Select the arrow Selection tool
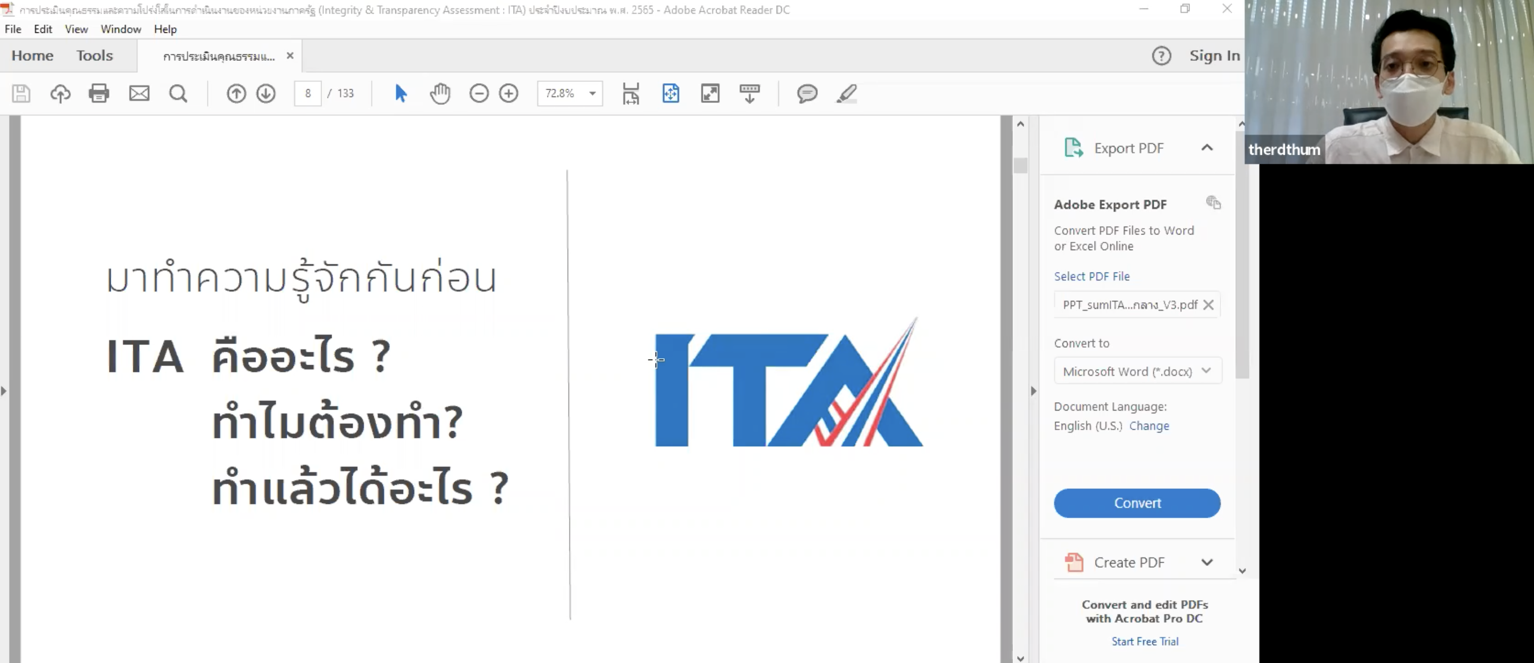1534x663 pixels. pyautogui.click(x=401, y=94)
